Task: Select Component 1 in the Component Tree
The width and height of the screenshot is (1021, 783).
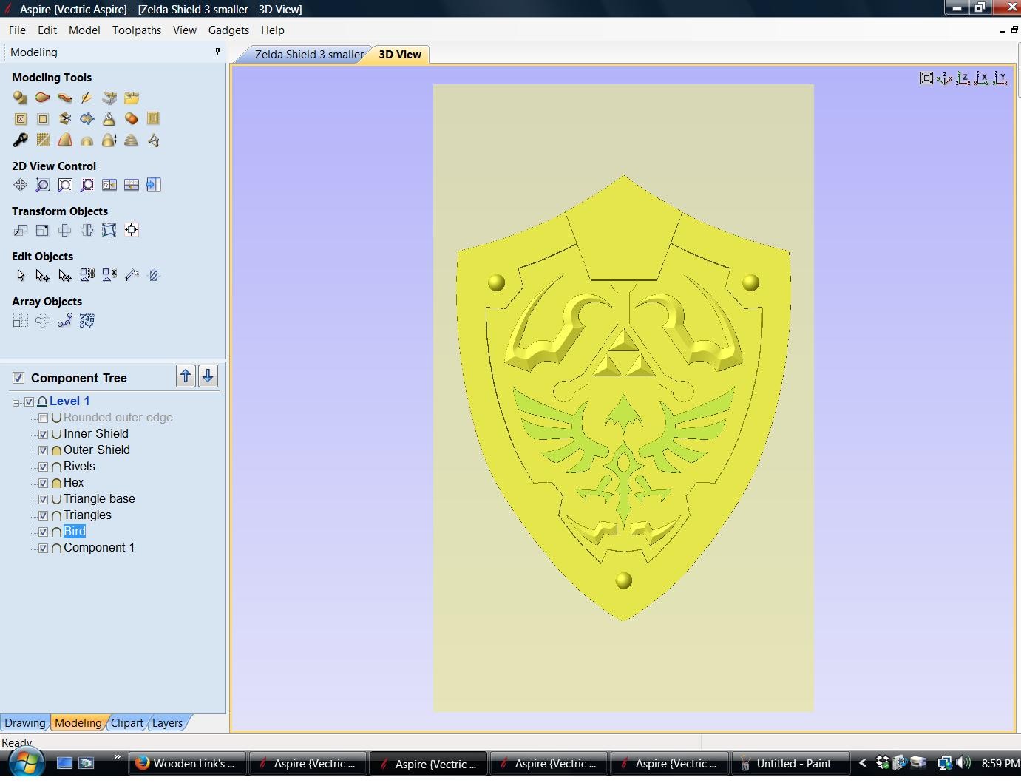Action: click(x=99, y=548)
